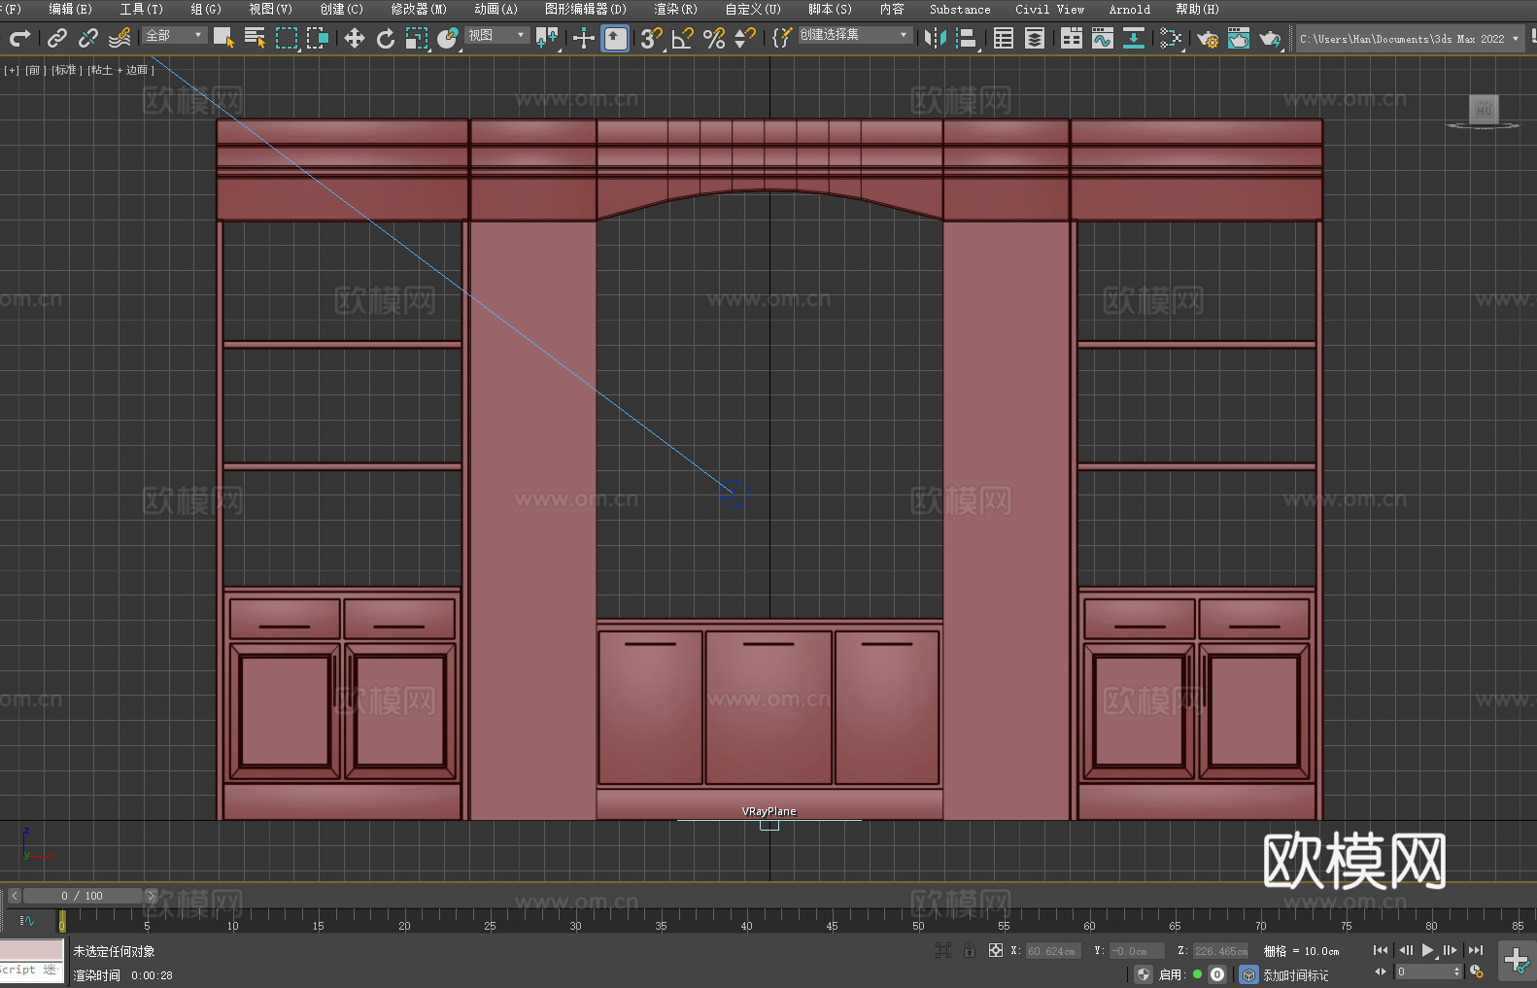Image resolution: width=1537 pixels, height=988 pixels.
Task: Open 组(G) menu
Action: click(x=206, y=9)
